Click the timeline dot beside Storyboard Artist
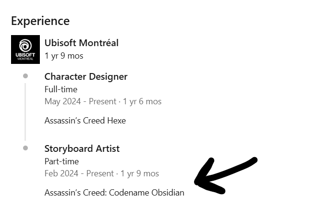316x209 pixels. [x=25, y=148]
